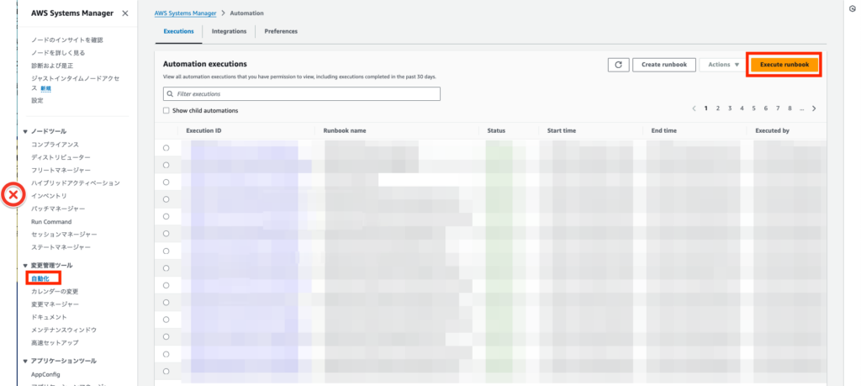
Task: Switch to the Executions tab
Action: coord(178,31)
